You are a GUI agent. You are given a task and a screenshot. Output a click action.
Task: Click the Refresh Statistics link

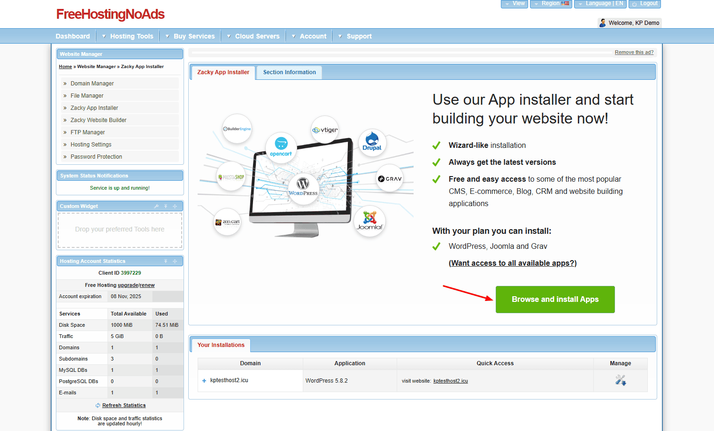point(124,405)
